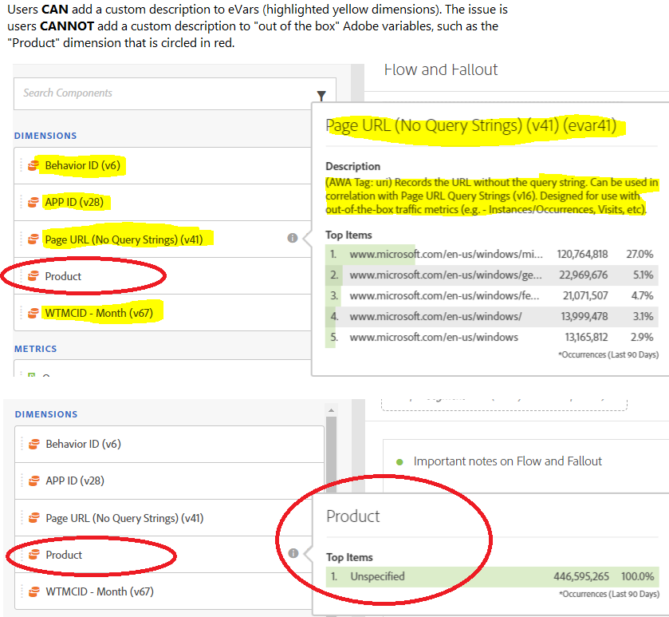The image size is (669, 617).
Task: Select the yellow-highlighted Page URL (No Query Strings) dimension
Action: coord(129,239)
